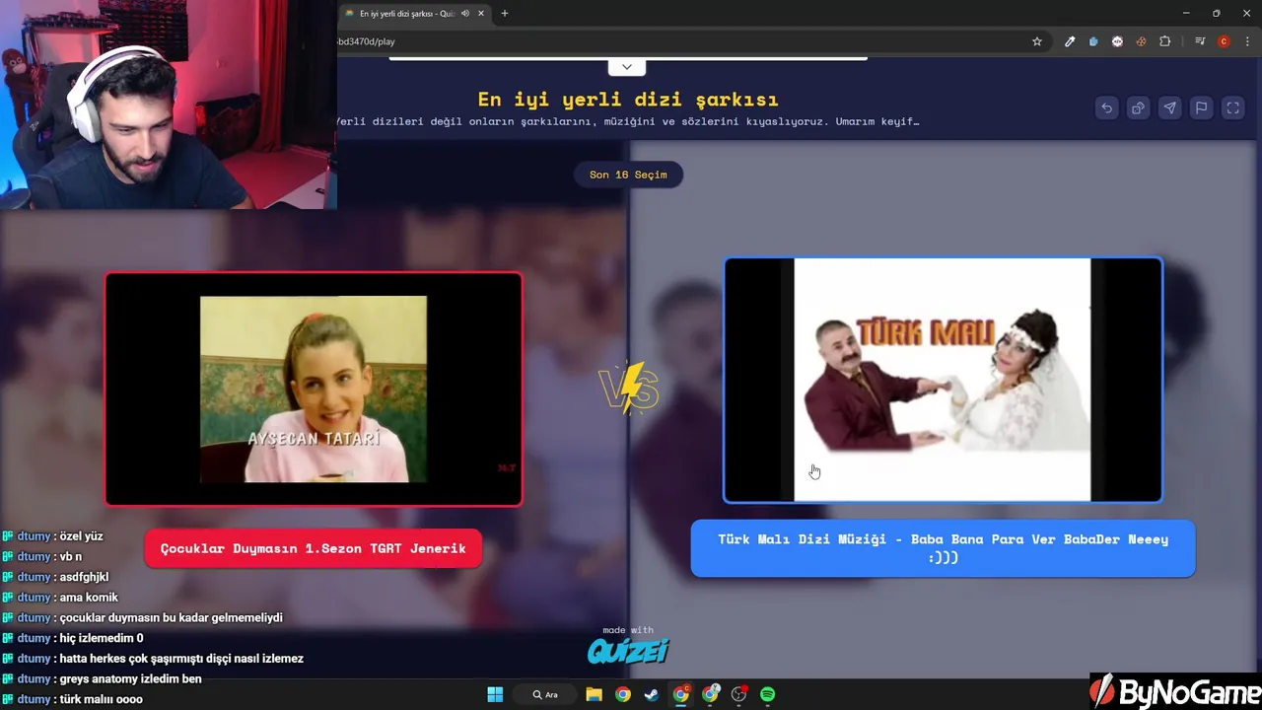Open the media controls playlist icon

coord(1200,41)
